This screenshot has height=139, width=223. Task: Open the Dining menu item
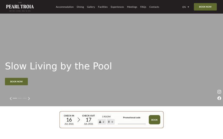tap(80, 7)
